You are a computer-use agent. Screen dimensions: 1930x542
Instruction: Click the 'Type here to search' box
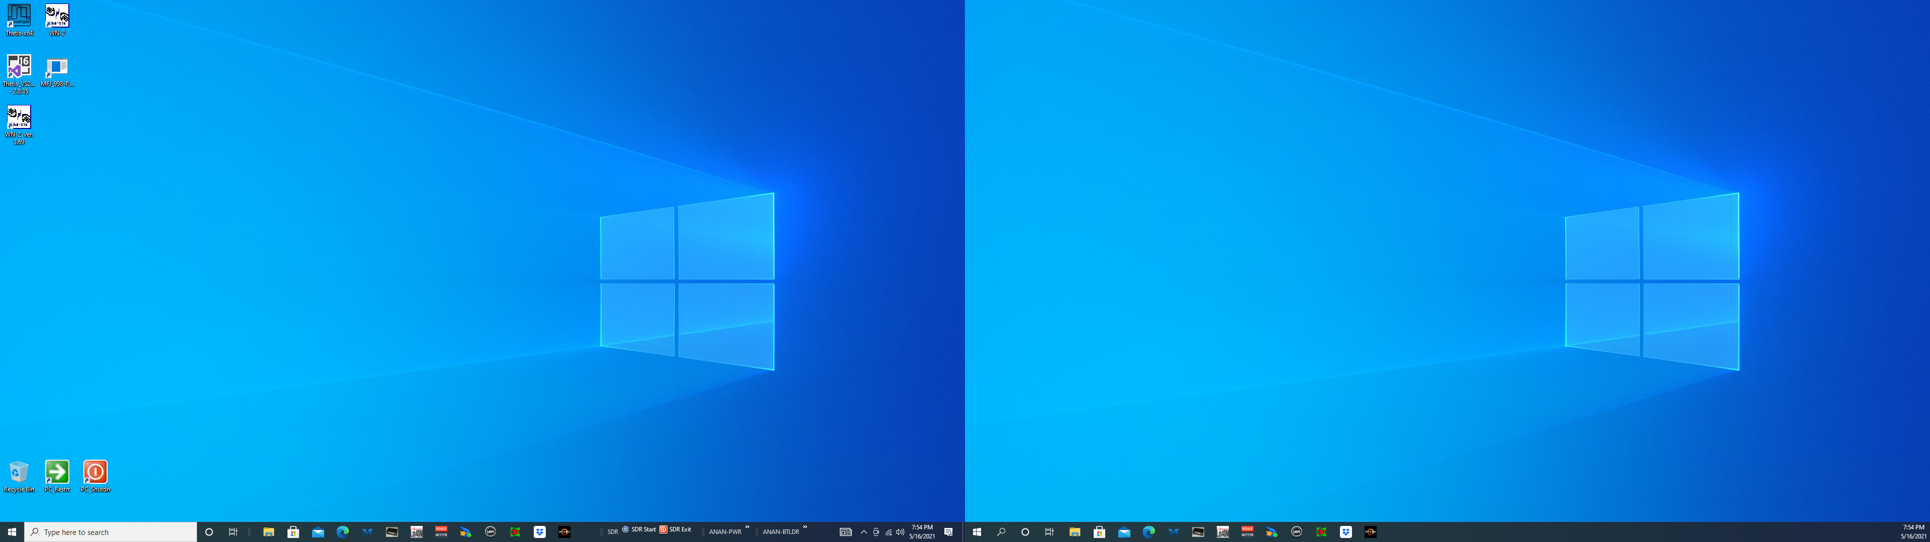(111, 531)
